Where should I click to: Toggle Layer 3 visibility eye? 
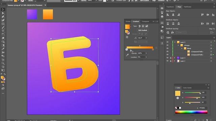(x=167, y=58)
